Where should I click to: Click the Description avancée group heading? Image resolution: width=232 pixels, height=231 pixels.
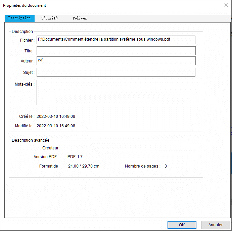31,140
